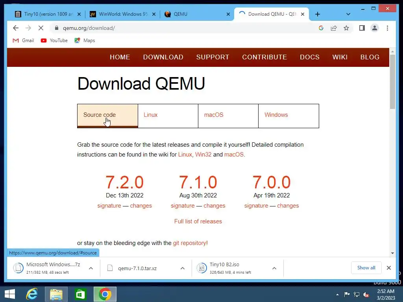Open the Chrome profile avatar
Screen dimensions: 403x302
375,28
